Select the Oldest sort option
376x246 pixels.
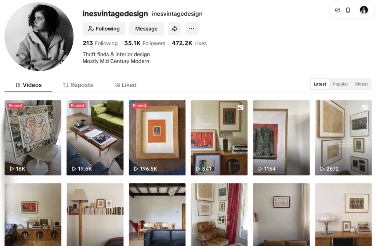pos(361,84)
